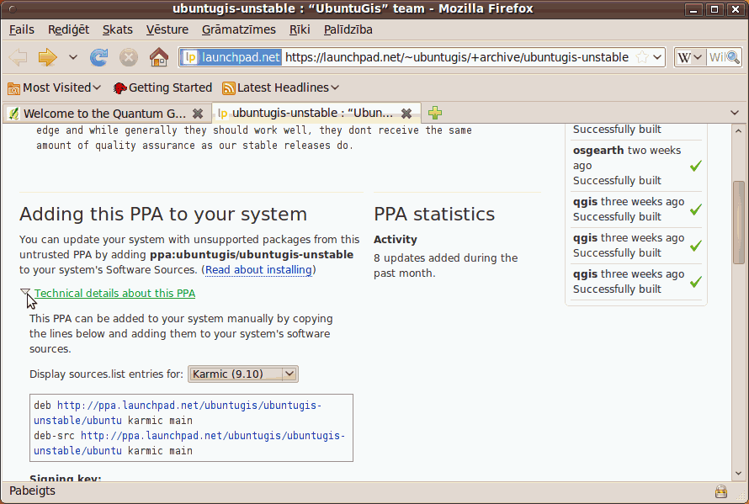Image resolution: width=749 pixels, height=504 pixels.
Task: Open the Fails menu
Action: (22, 29)
